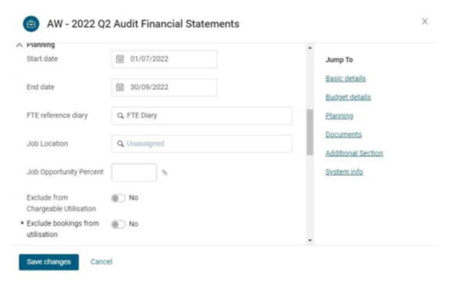The width and height of the screenshot is (456, 282).
Task: Click the Job Opportunity Percent input box
Action: [134, 172]
